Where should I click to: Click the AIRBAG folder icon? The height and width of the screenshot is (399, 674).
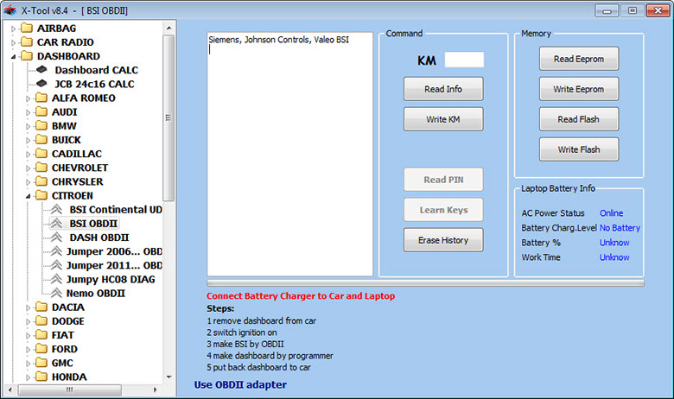[x=28, y=28]
